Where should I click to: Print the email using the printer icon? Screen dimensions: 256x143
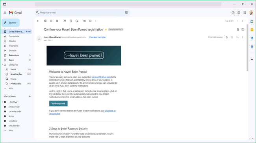pyautogui.click(x=238, y=29)
